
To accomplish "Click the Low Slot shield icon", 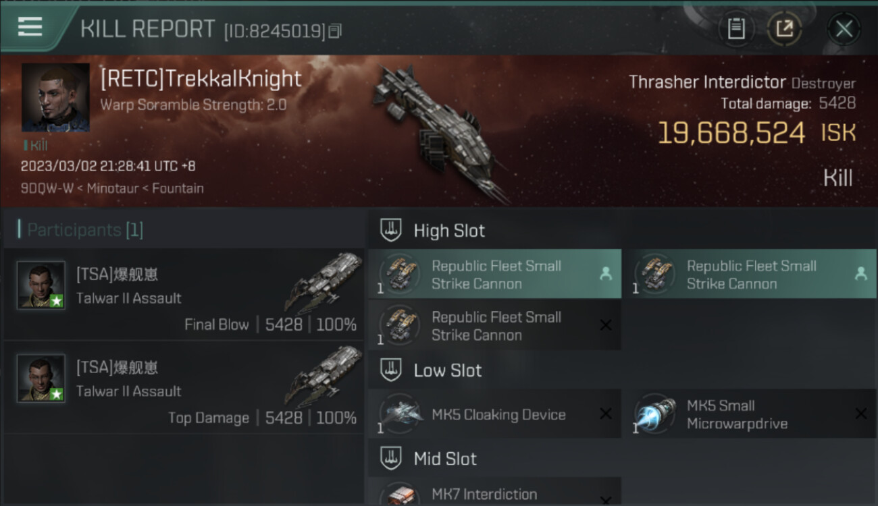I will tap(391, 370).
